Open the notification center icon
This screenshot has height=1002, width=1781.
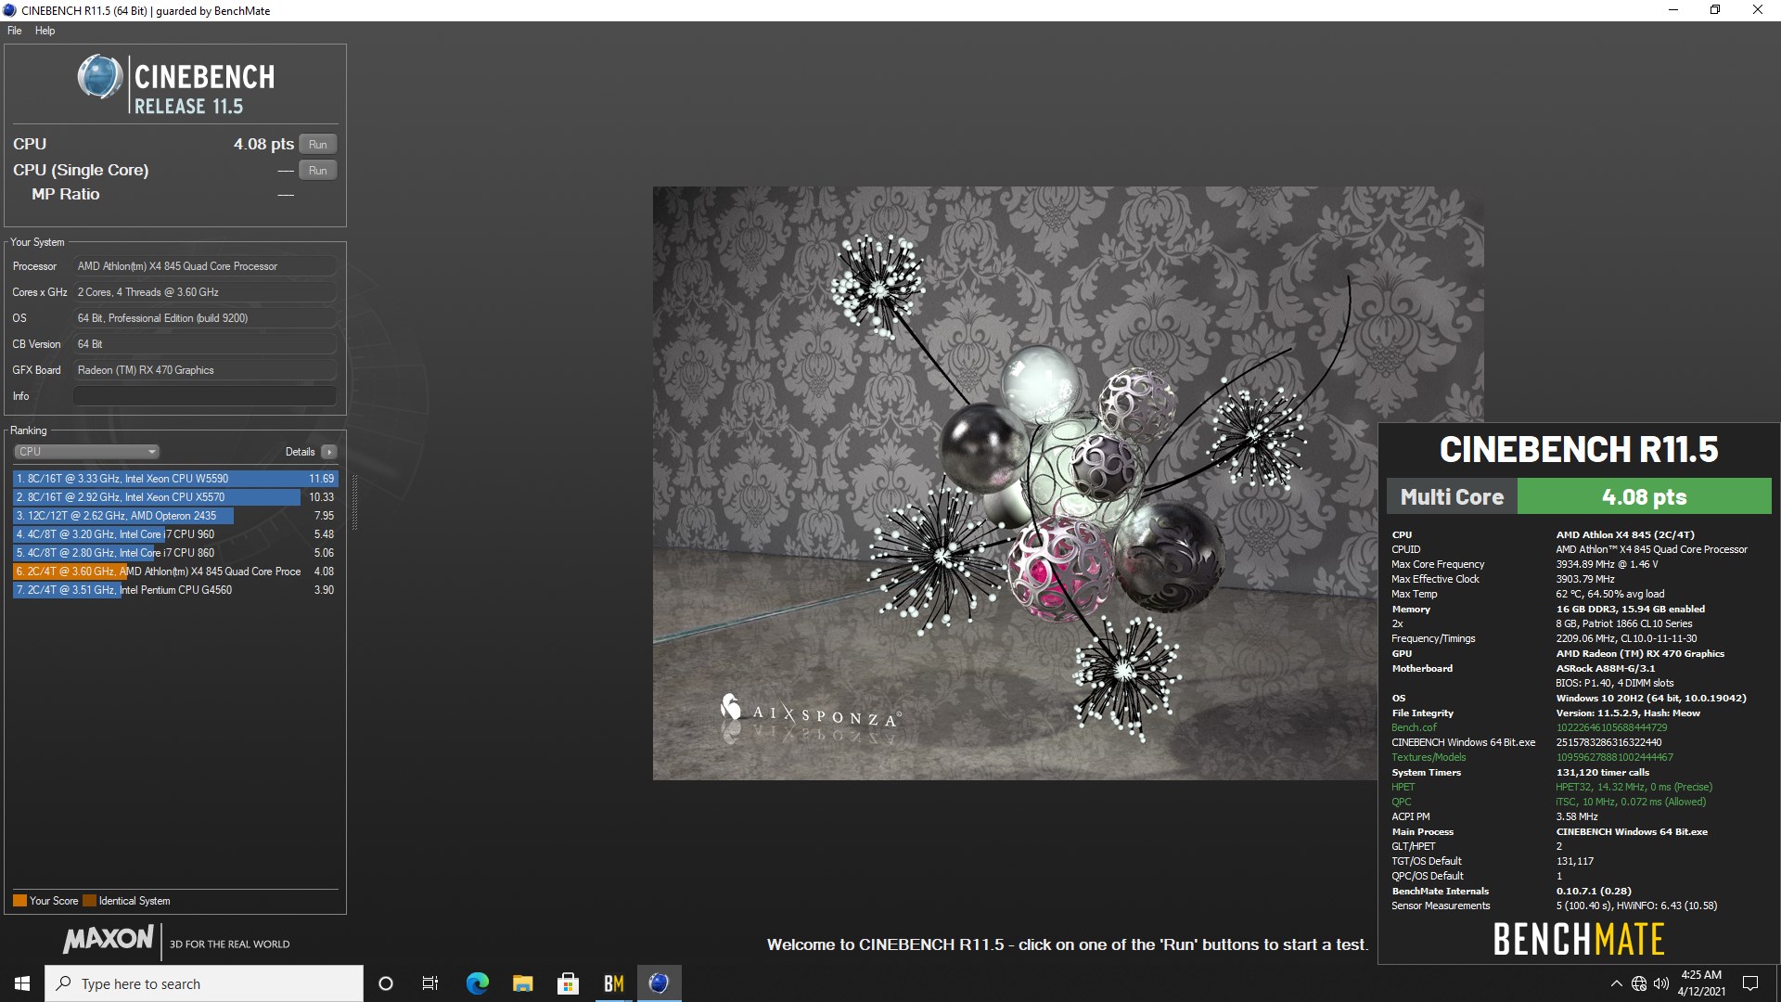tap(1750, 983)
